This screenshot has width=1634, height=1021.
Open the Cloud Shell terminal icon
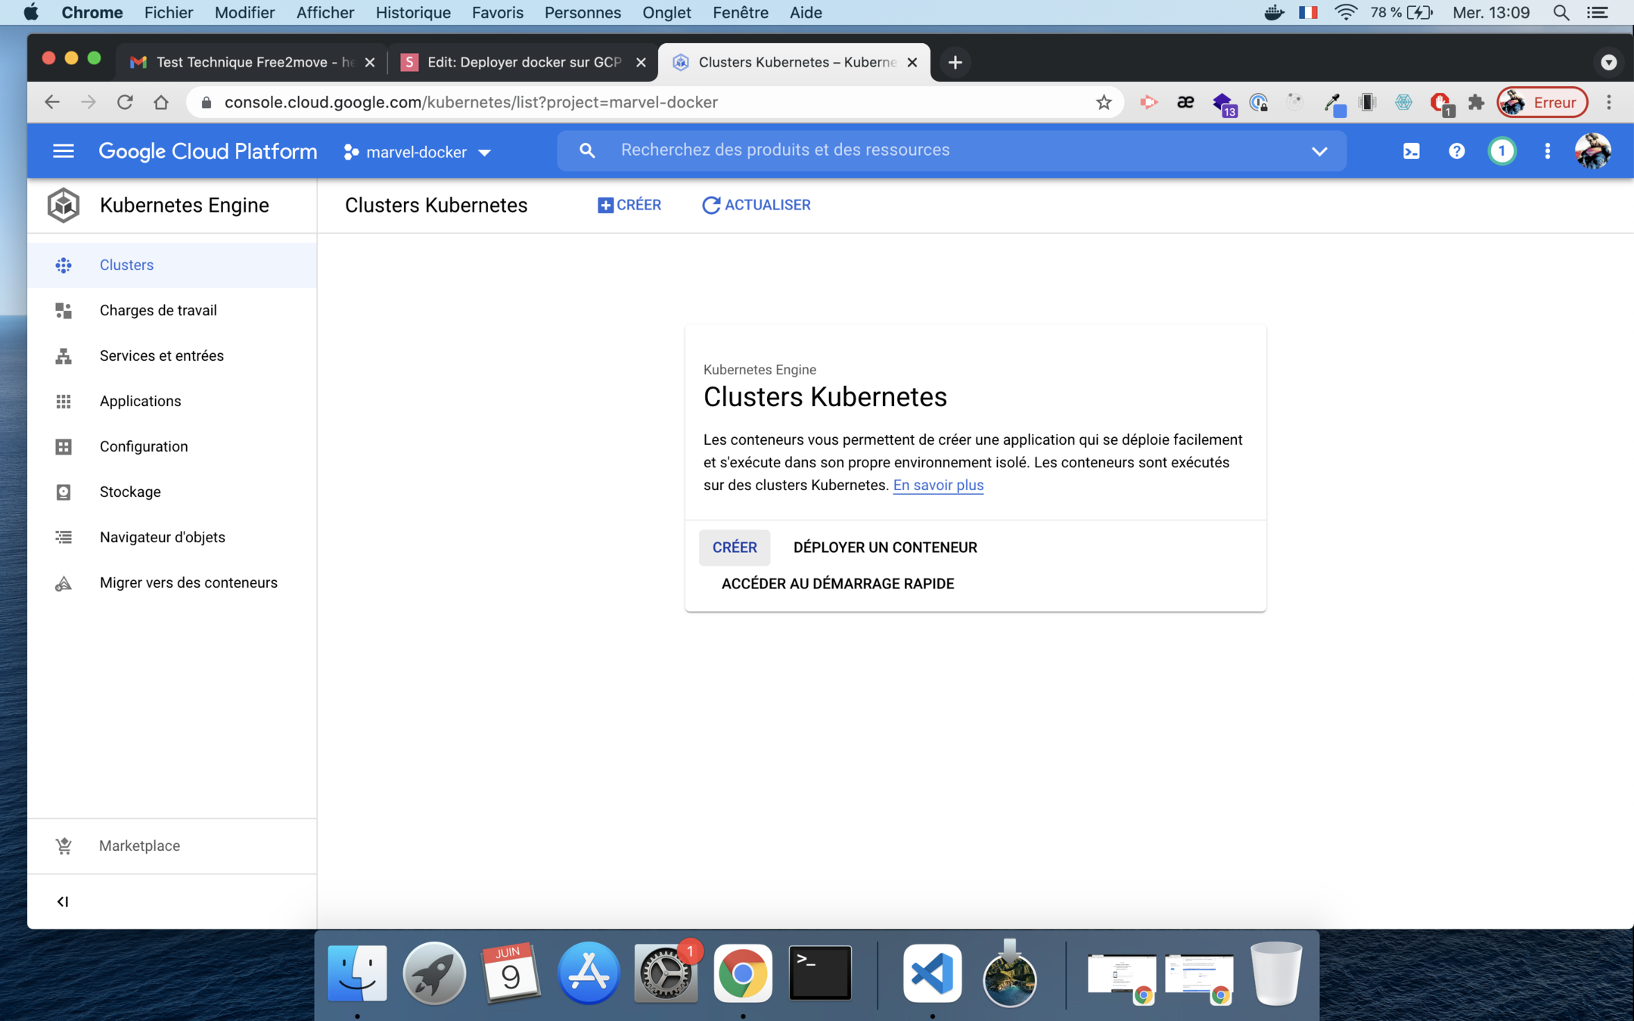click(1411, 151)
